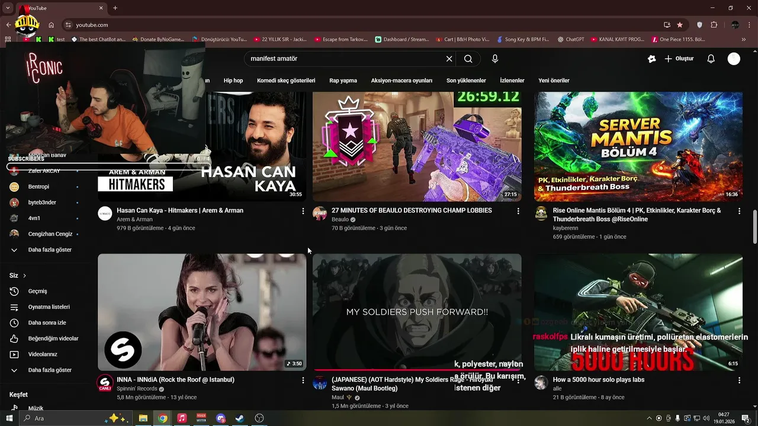Click the shield extension icon in the toolbar
Viewport: 758px width, 426px height.
coord(699,25)
